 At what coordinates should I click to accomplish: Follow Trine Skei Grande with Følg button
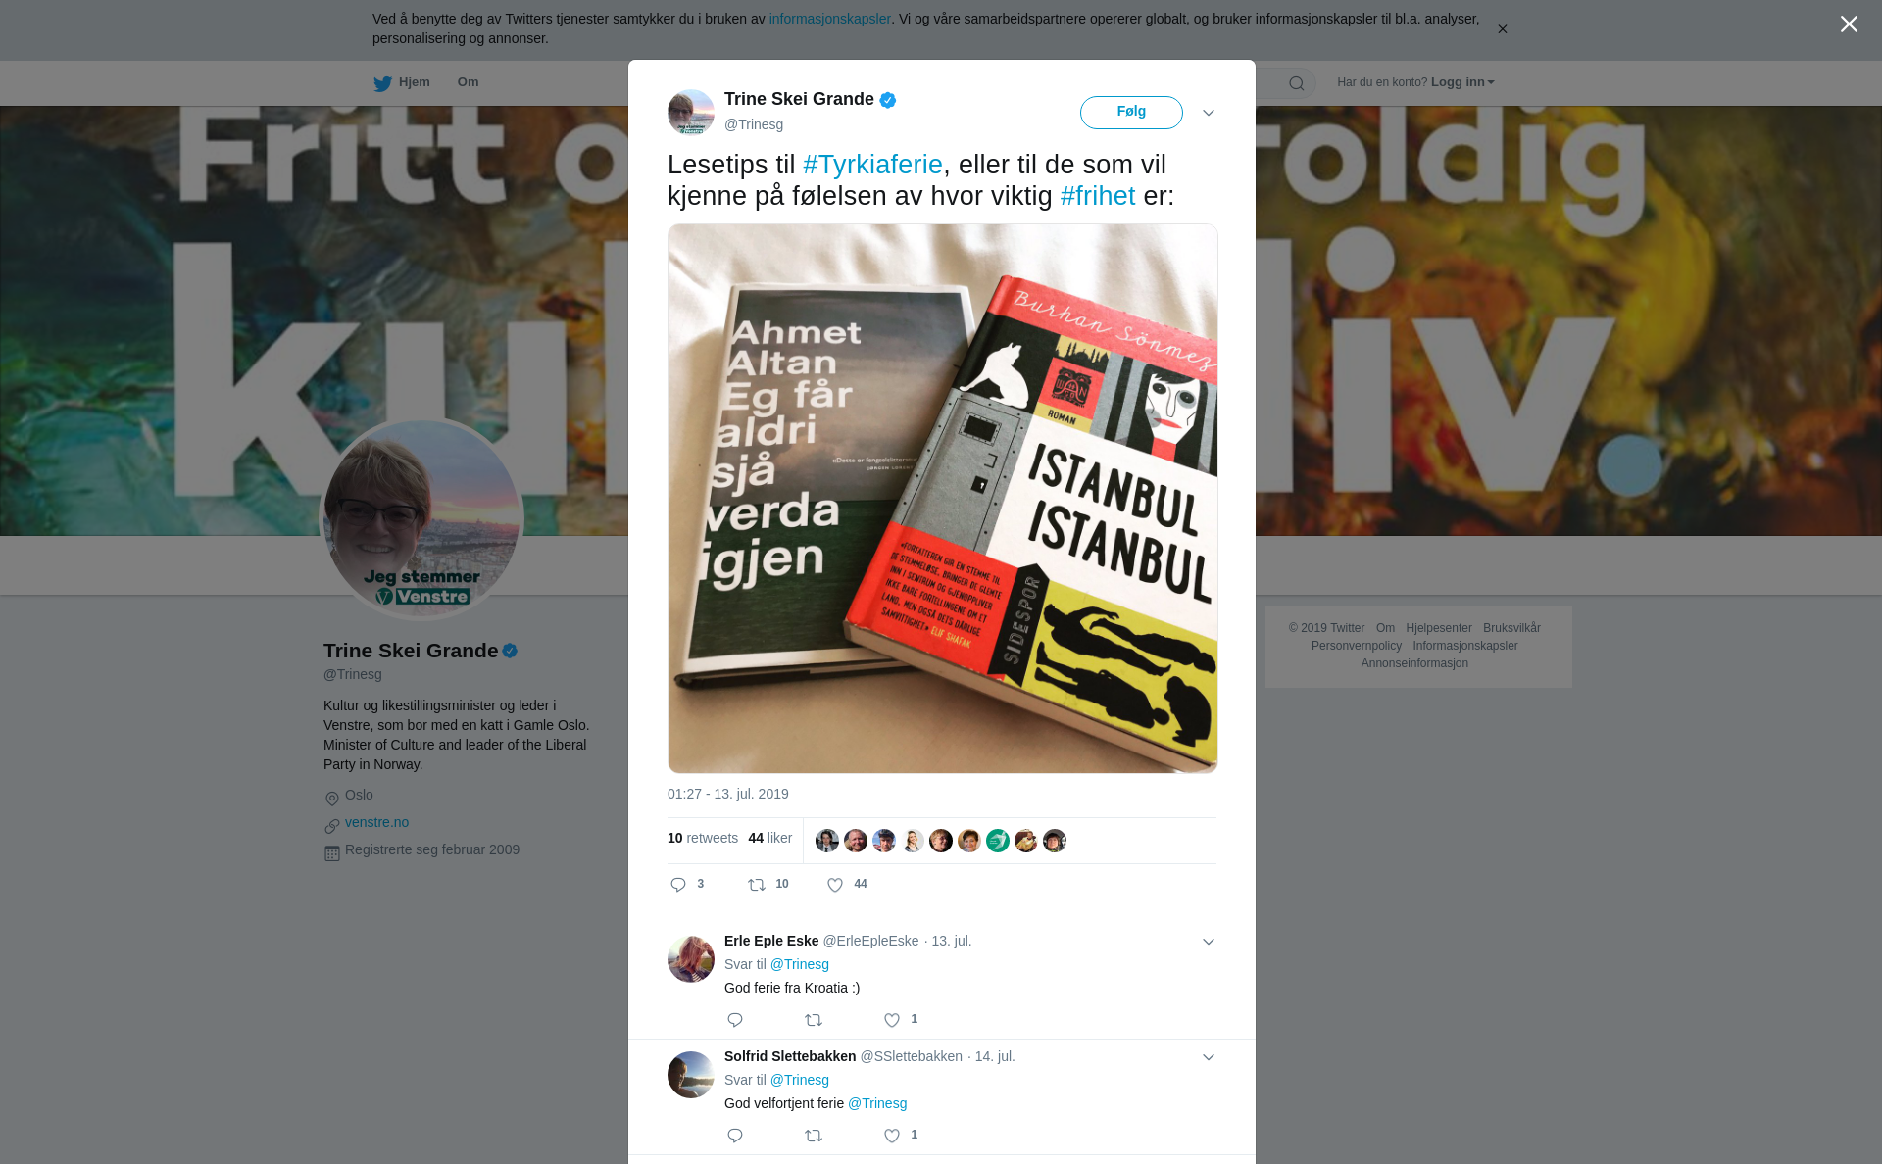pos(1131,112)
